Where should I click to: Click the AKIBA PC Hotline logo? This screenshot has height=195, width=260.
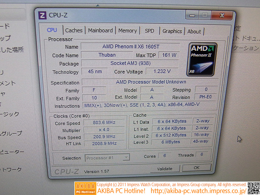pyautogui.click(x=85, y=188)
